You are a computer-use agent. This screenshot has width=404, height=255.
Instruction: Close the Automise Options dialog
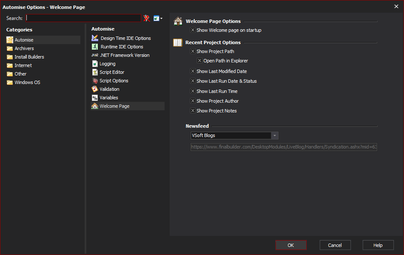tap(396, 6)
